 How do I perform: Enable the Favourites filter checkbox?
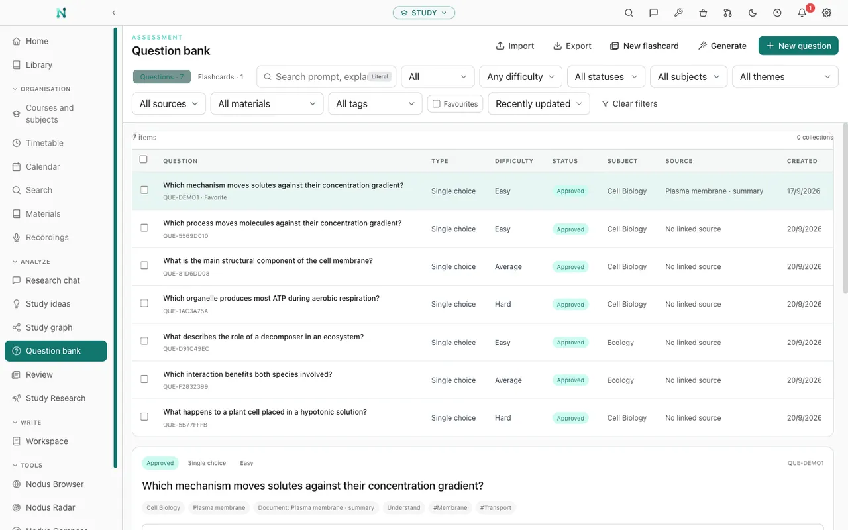(437, 104)
